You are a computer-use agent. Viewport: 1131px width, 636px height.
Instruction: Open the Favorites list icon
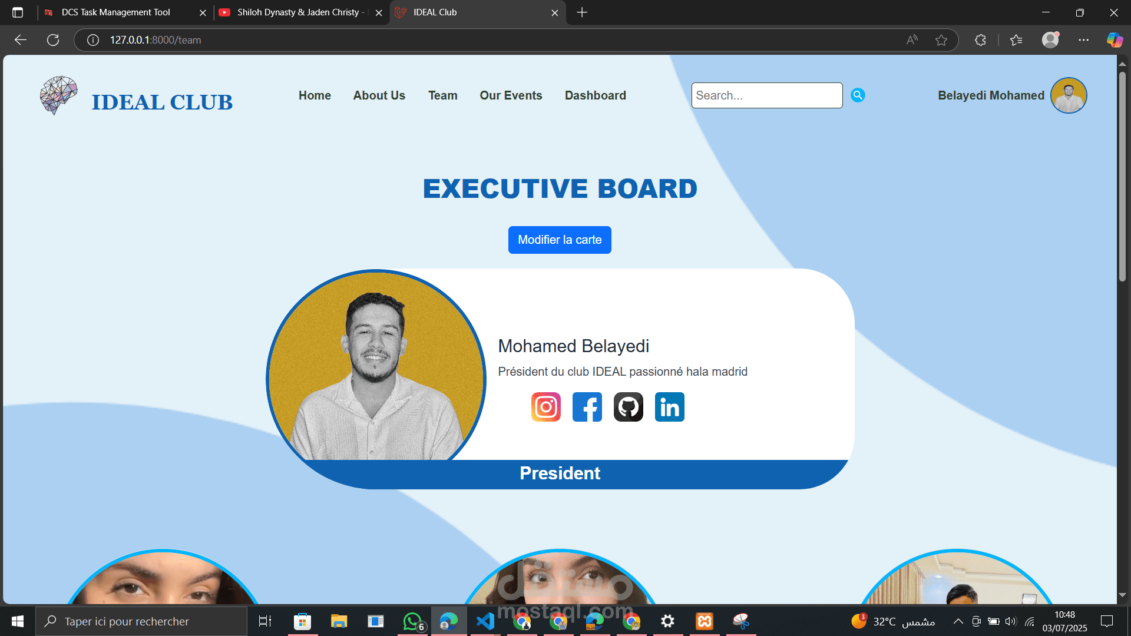click(1016, 40)
